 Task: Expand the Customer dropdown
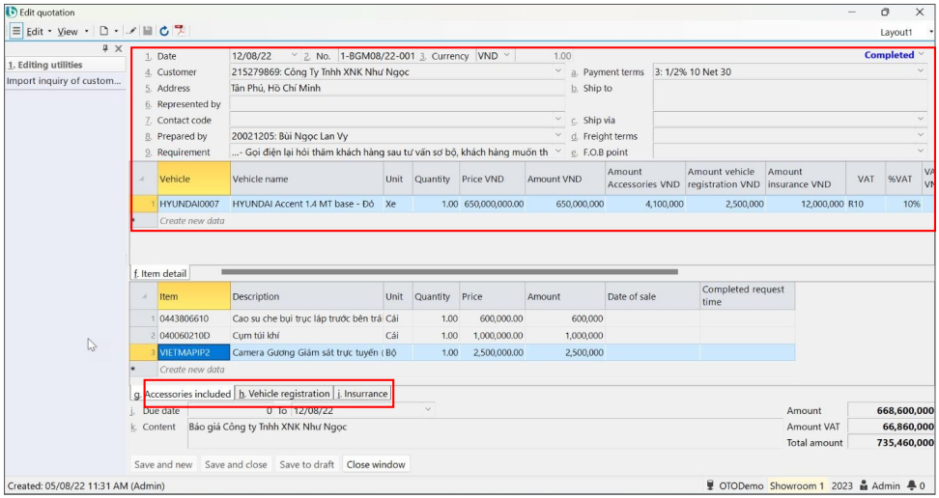[557, 72]
